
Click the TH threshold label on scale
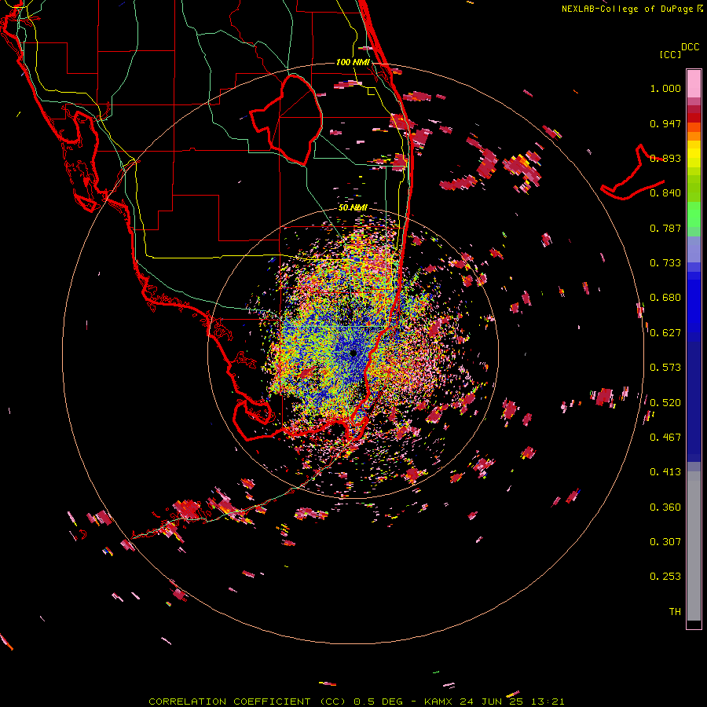(675, 612)
